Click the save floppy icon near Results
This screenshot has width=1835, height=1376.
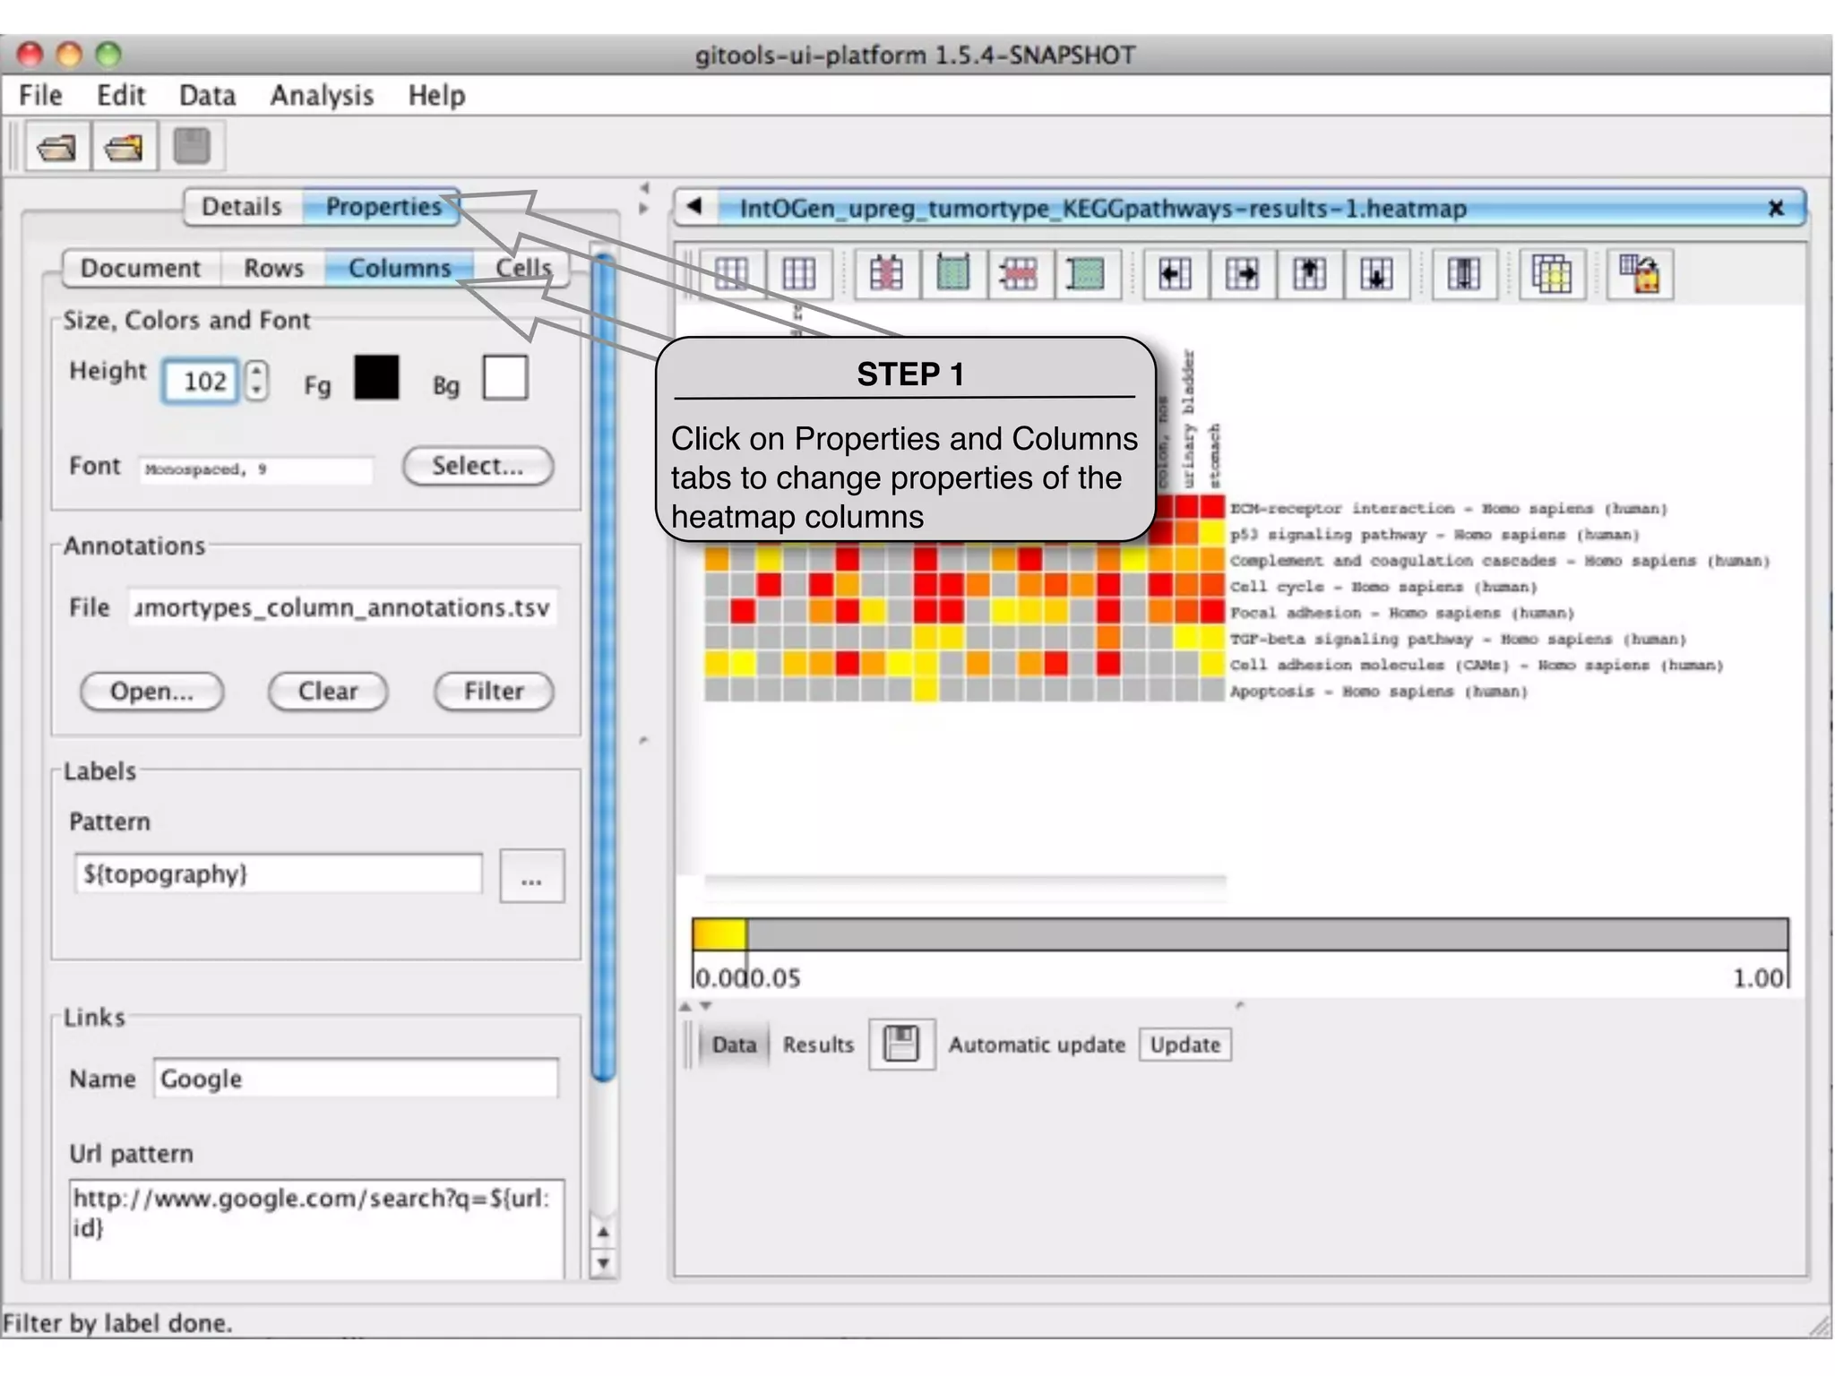901,1045
